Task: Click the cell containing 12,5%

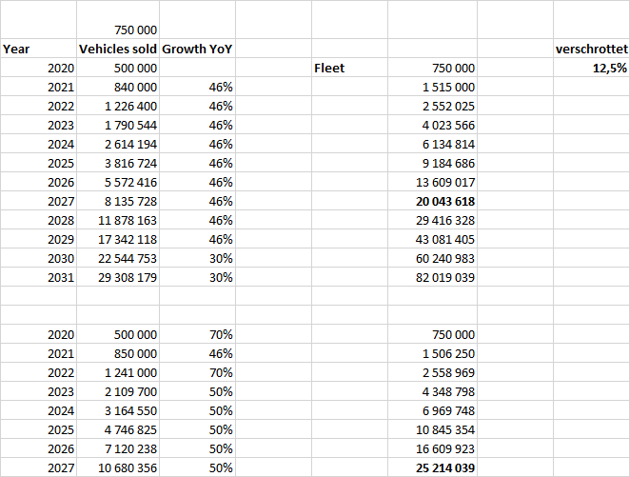Action: click(591, 69)
